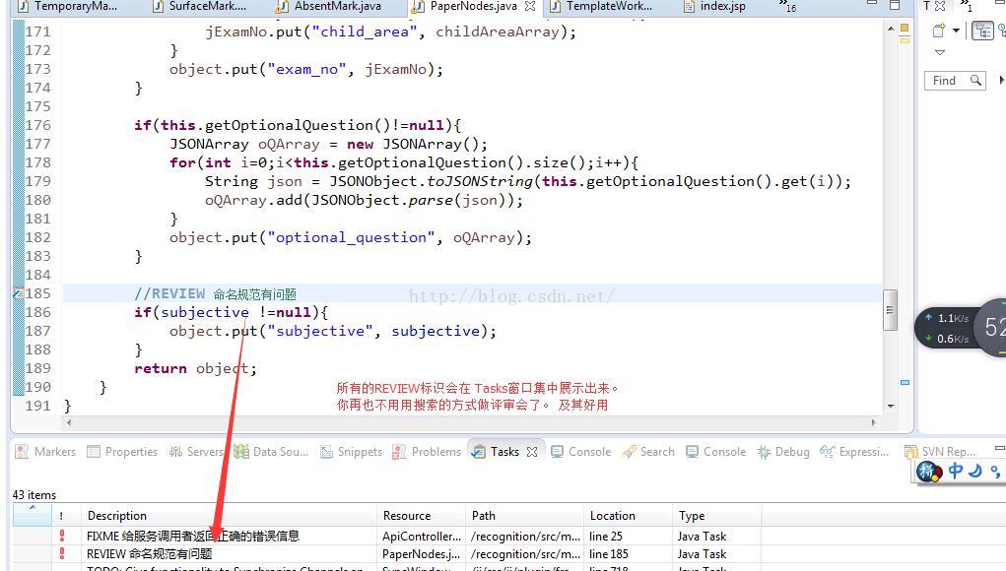Switch to the Snippets view tab
The width and height of the screenshot is (1006, 571).
pyautogui.click(x=351, y=452)
